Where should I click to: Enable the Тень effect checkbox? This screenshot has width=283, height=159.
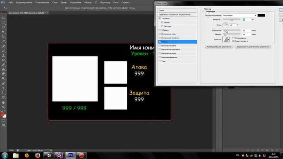pyautogui.click(x=160, y=61)
